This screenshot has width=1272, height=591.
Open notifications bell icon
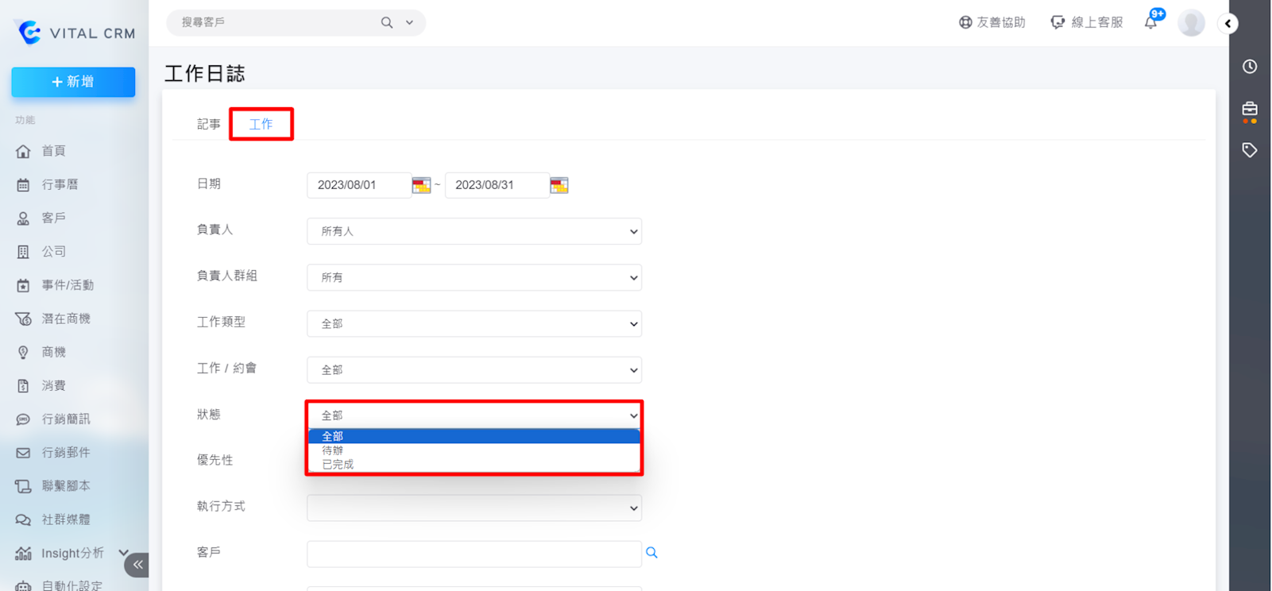(x=1150, y=22)
